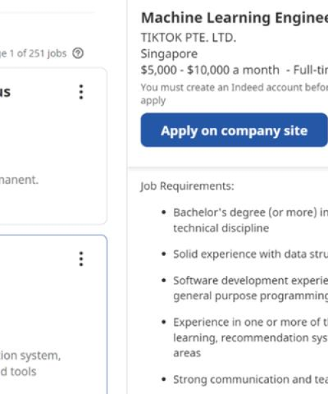Click the bold title on first job card
This screenshot has width=328, height=394.
[x=5, y=92]
